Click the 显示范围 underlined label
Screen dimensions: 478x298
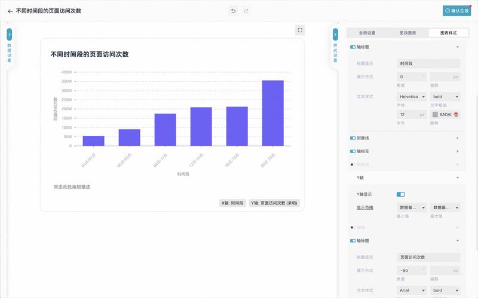pos(365,207)
